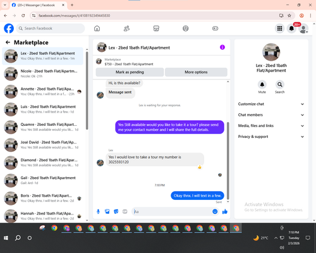
Task: Click the browser back arrow
Action: [x=6, y=15]
